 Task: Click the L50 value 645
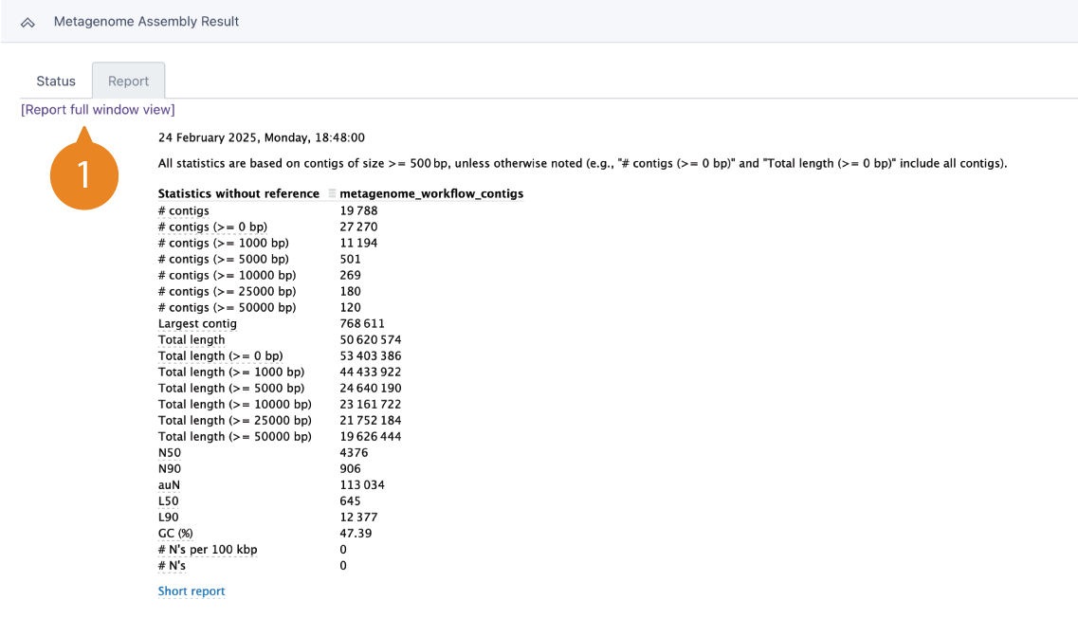pos(350,501)
